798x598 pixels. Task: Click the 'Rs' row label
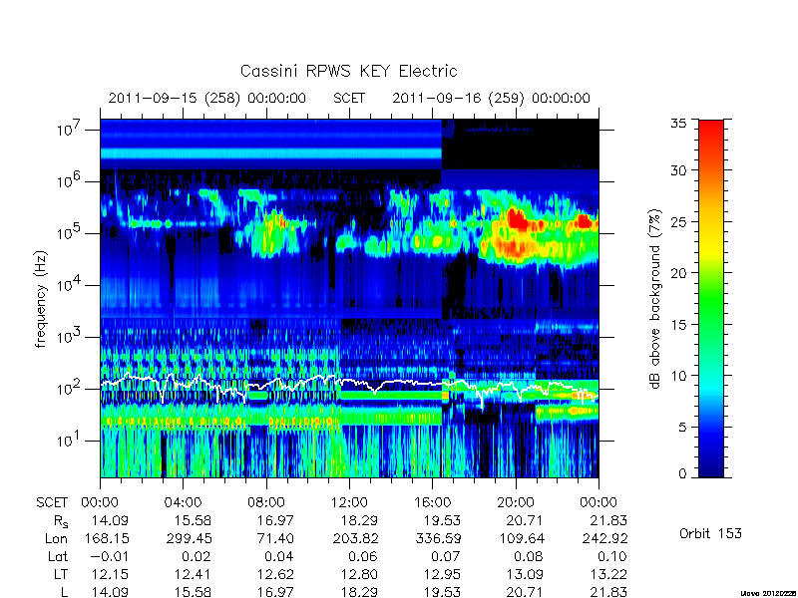(61, 521)
